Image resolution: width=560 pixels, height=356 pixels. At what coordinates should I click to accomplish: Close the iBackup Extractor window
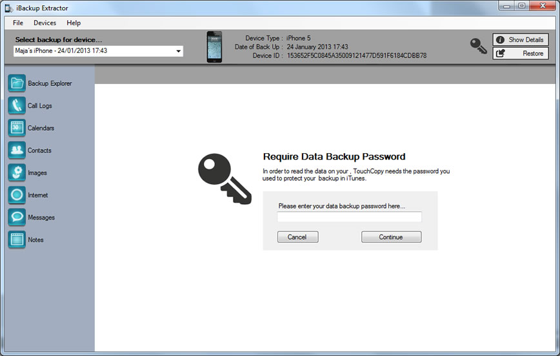click(543, 6)
